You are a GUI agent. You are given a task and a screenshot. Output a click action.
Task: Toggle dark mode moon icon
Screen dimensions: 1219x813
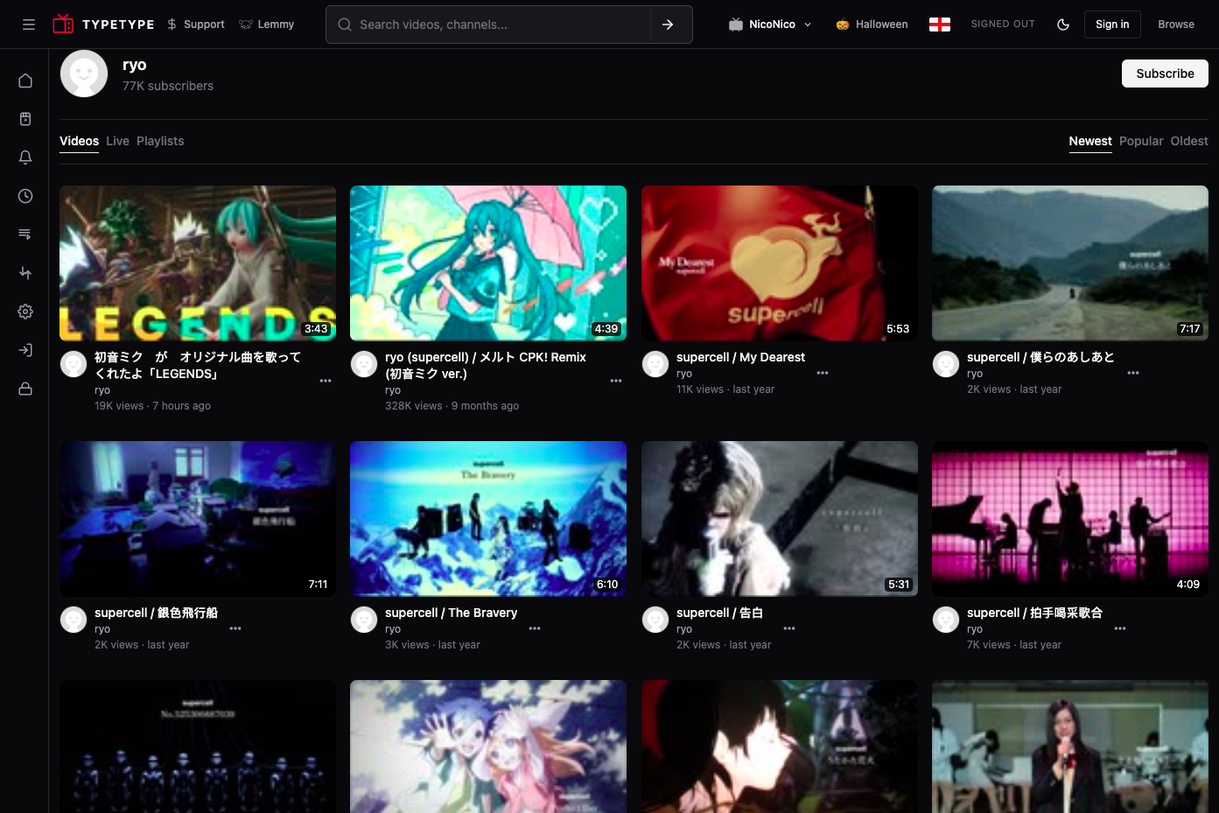click(1063, 25)
